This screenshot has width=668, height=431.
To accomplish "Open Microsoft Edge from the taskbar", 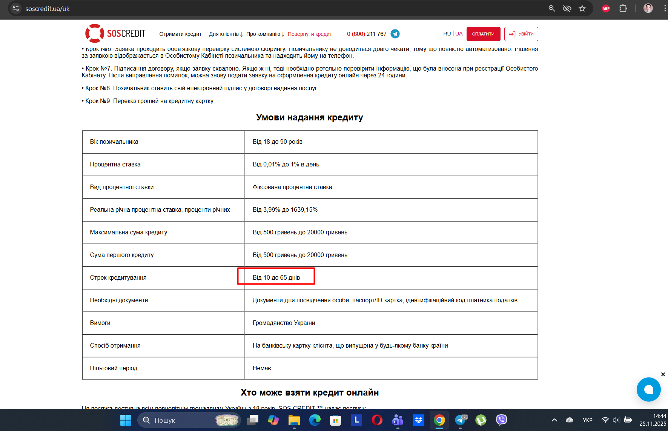I will click(315, 420).
